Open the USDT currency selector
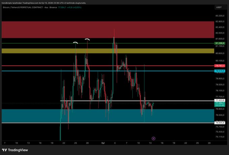 tap(221, 7)
